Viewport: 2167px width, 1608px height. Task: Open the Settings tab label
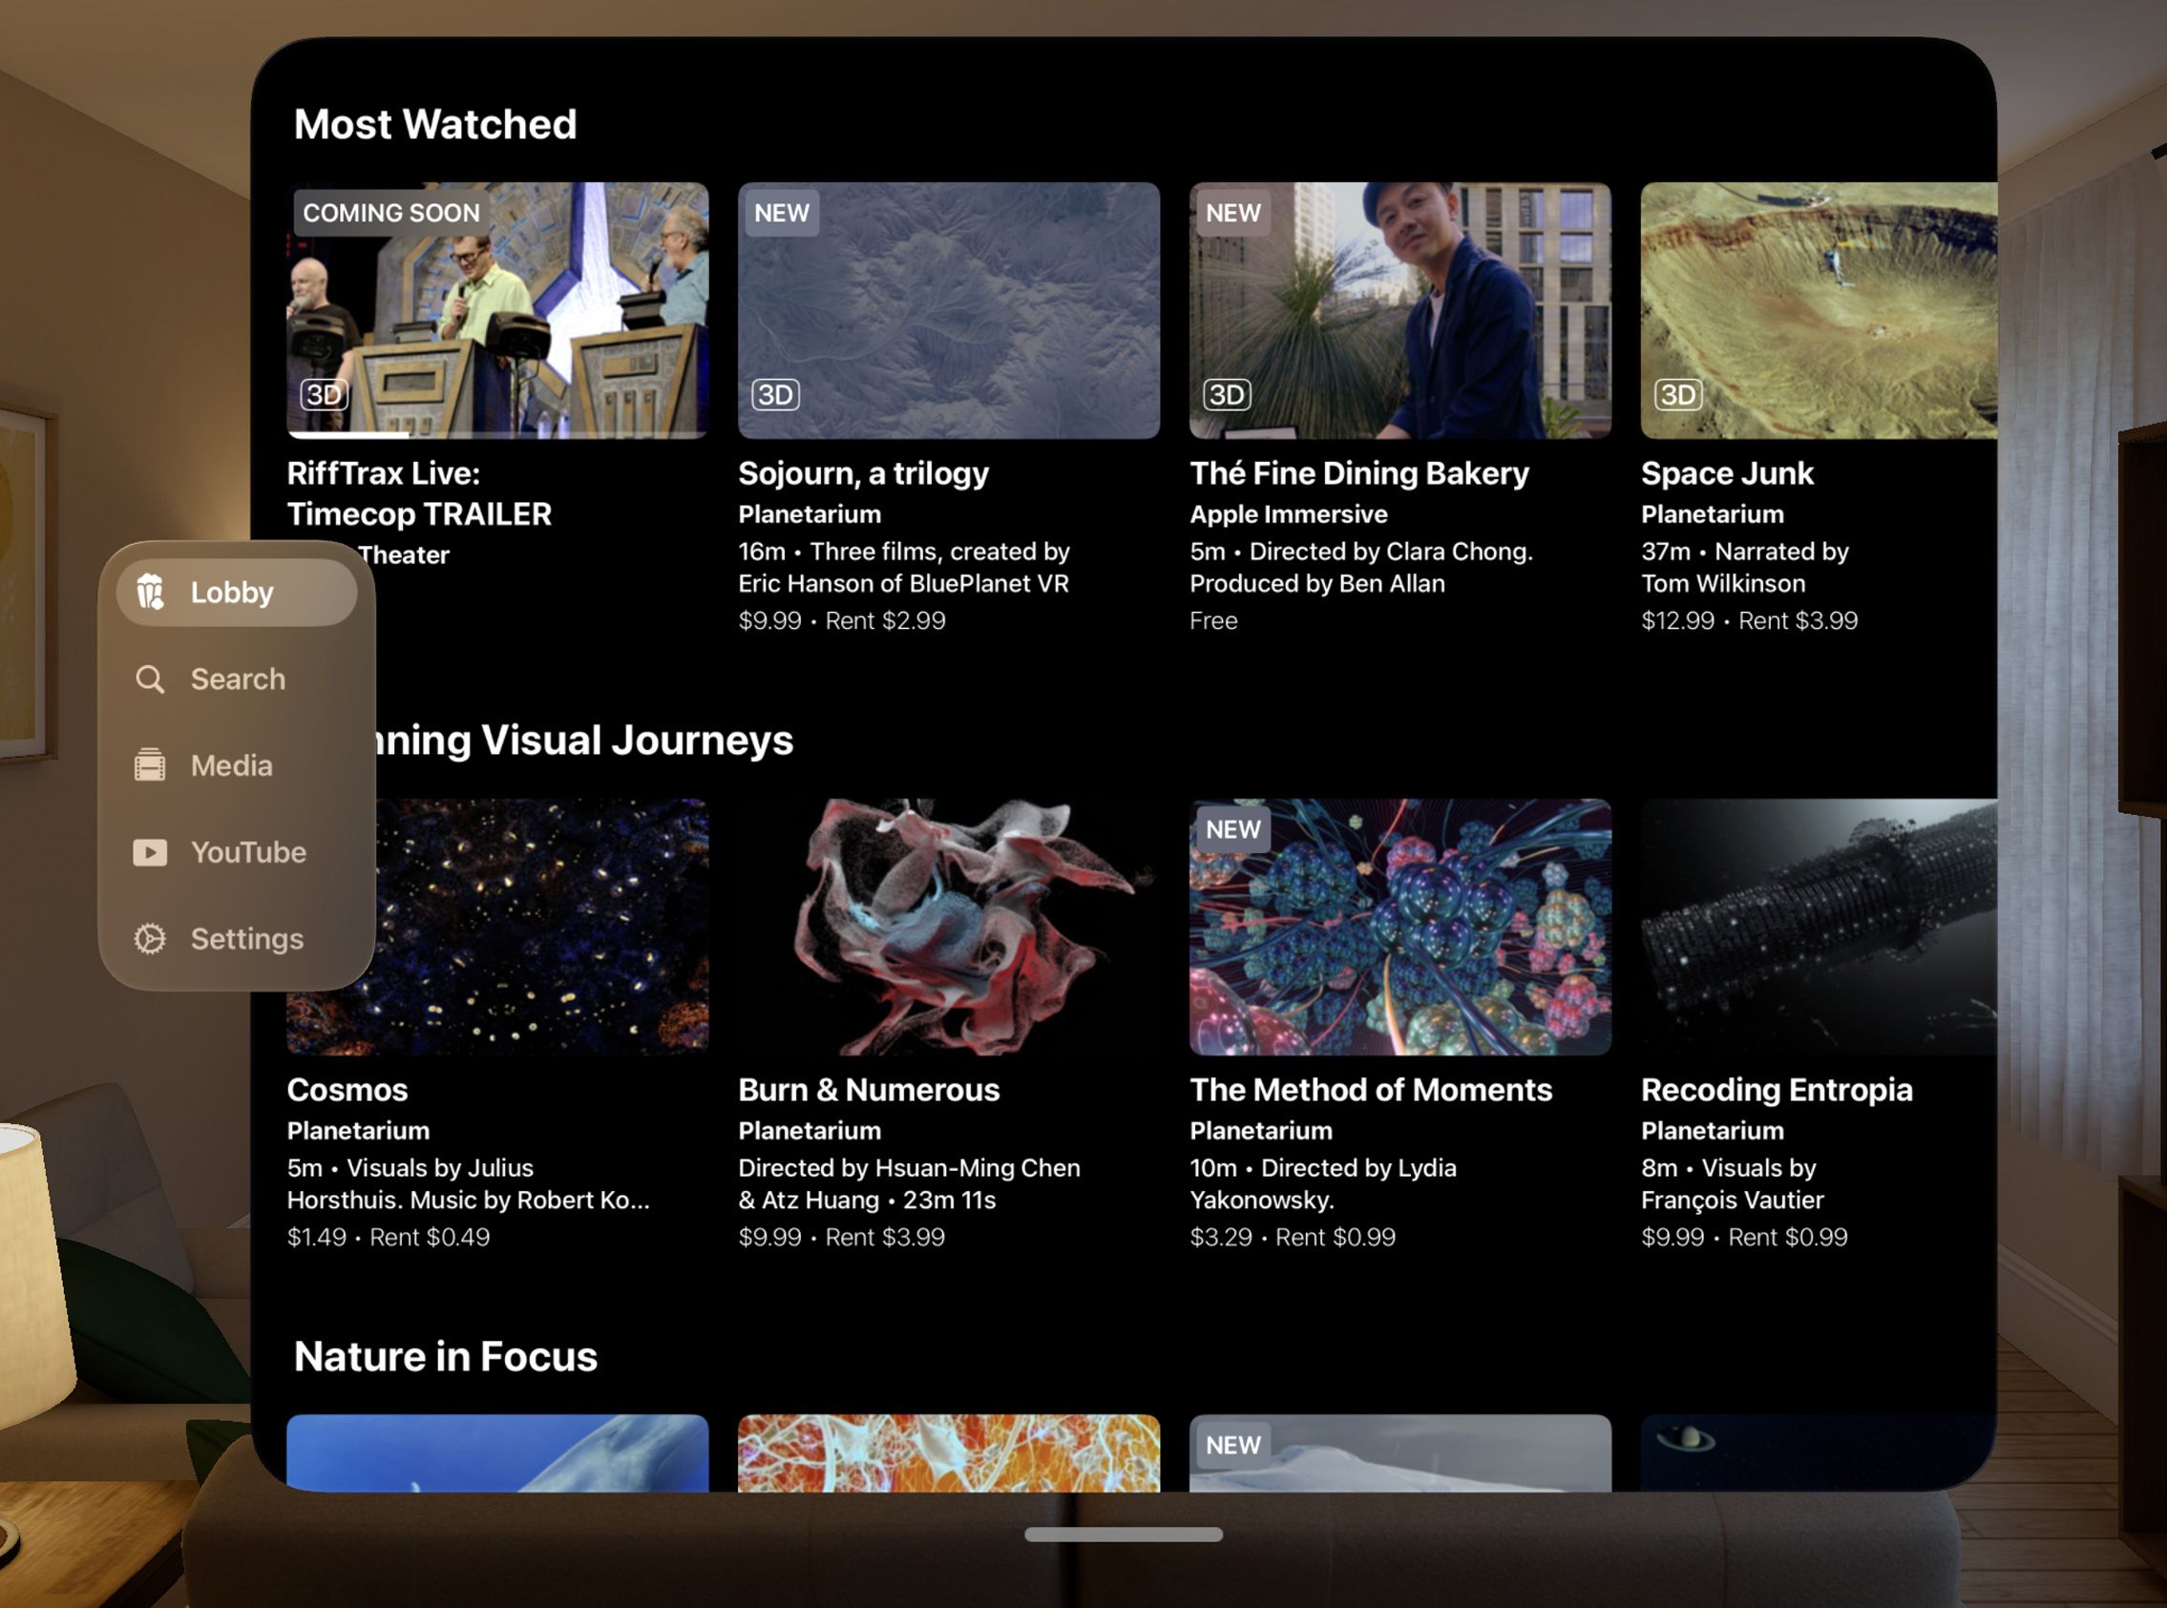pos(247,938)
